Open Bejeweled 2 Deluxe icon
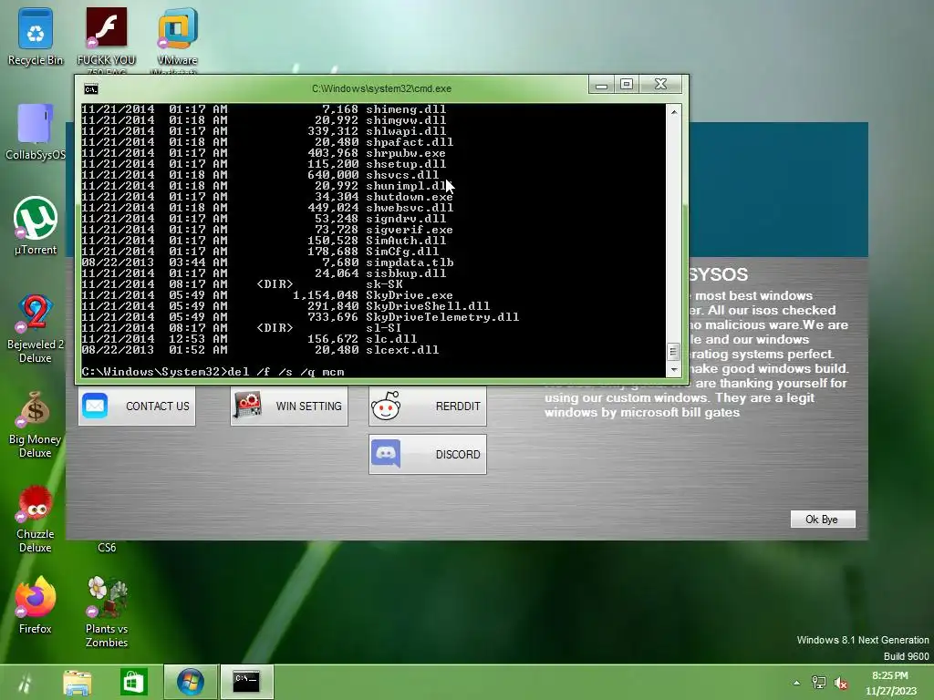The height and width of the screenshot is (700, 934). click(x=36, y=328)
